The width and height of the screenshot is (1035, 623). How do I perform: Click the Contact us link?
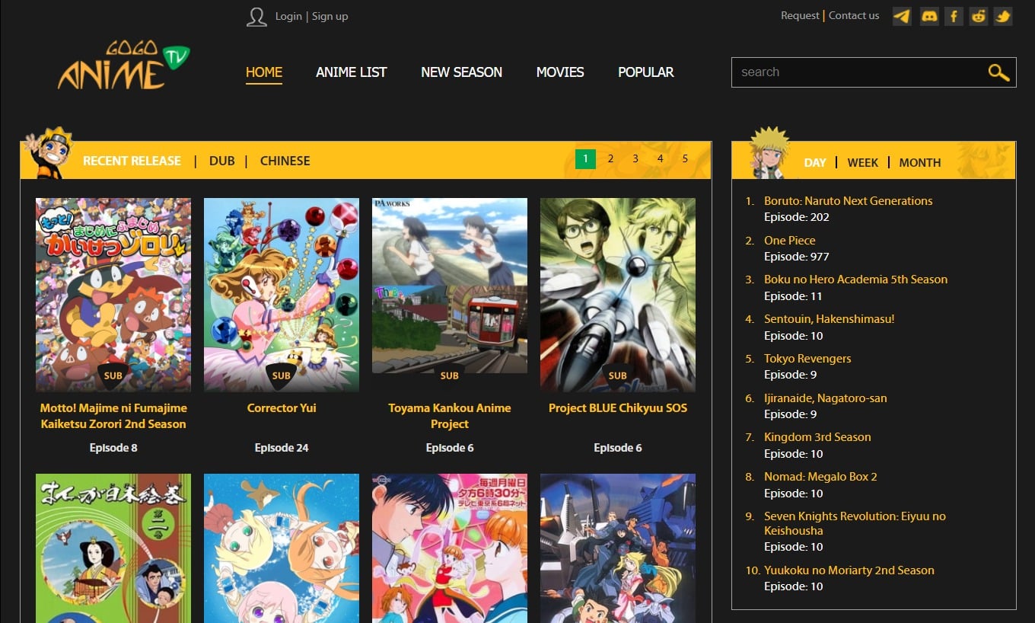coord(853,15)
